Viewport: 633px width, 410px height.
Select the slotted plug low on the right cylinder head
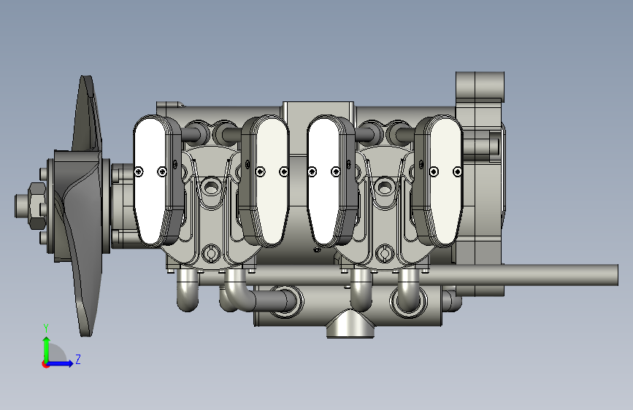[x=384, y=253]
